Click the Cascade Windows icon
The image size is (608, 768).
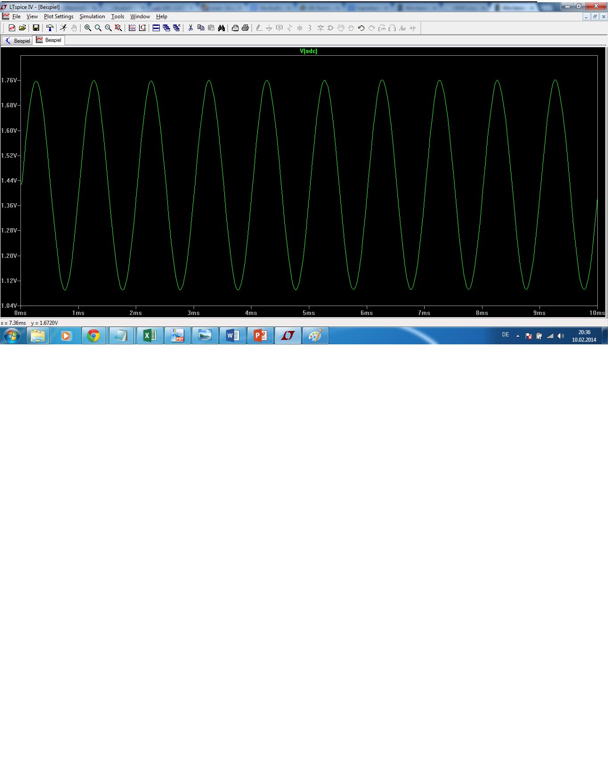[x=166, y=28]
